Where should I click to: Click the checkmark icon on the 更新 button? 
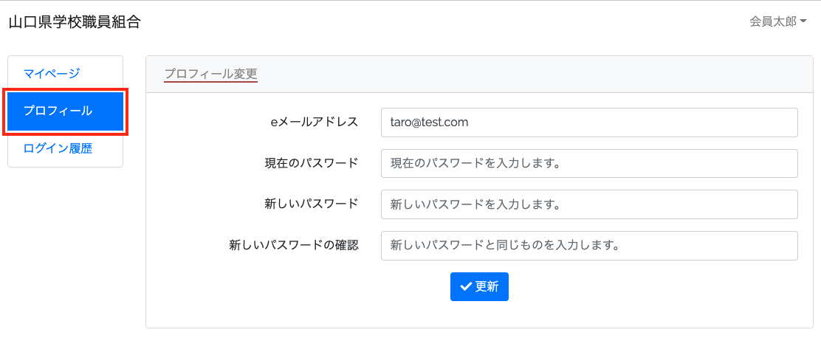coord(465,287)
